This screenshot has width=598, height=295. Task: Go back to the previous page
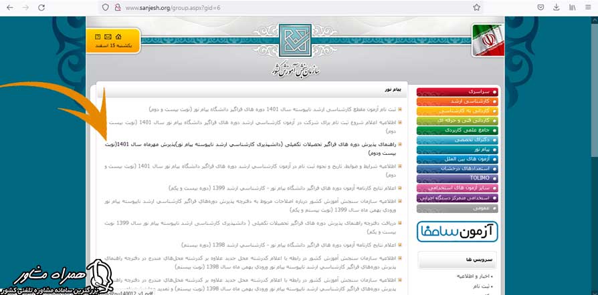tap(10, 7)
